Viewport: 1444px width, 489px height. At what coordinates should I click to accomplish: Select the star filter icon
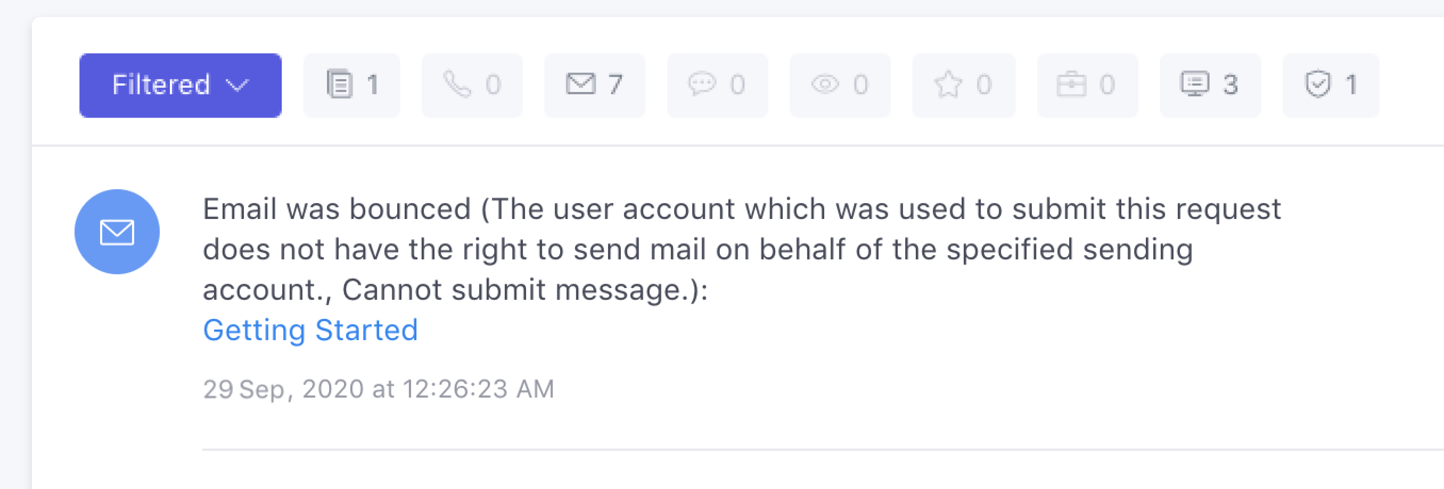[x=947, y=85]
